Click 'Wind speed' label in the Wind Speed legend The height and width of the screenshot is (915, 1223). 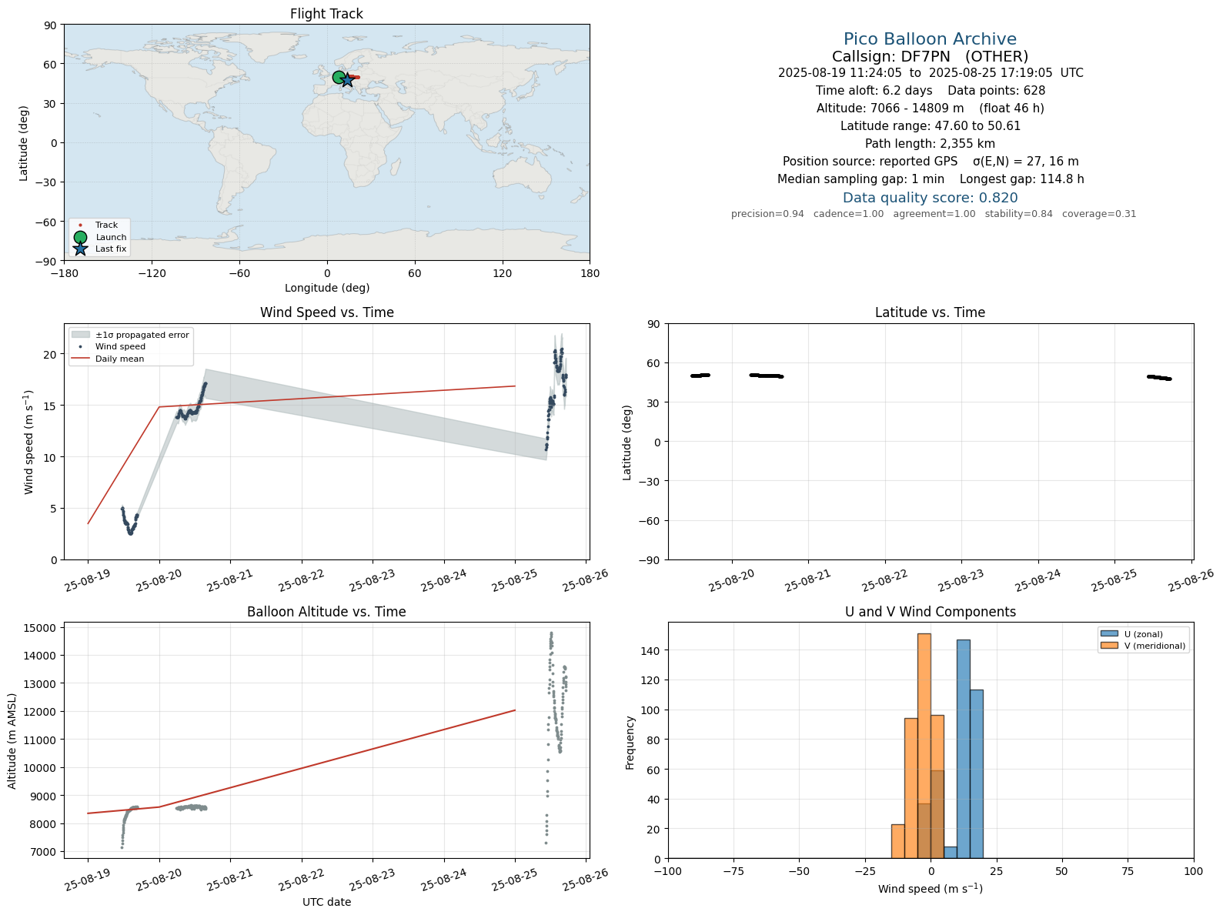[x=120, y=347]
